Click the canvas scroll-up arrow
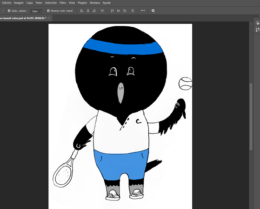This screenshot has height=209, width=260. pyautogui.click(x=251, y=24)
